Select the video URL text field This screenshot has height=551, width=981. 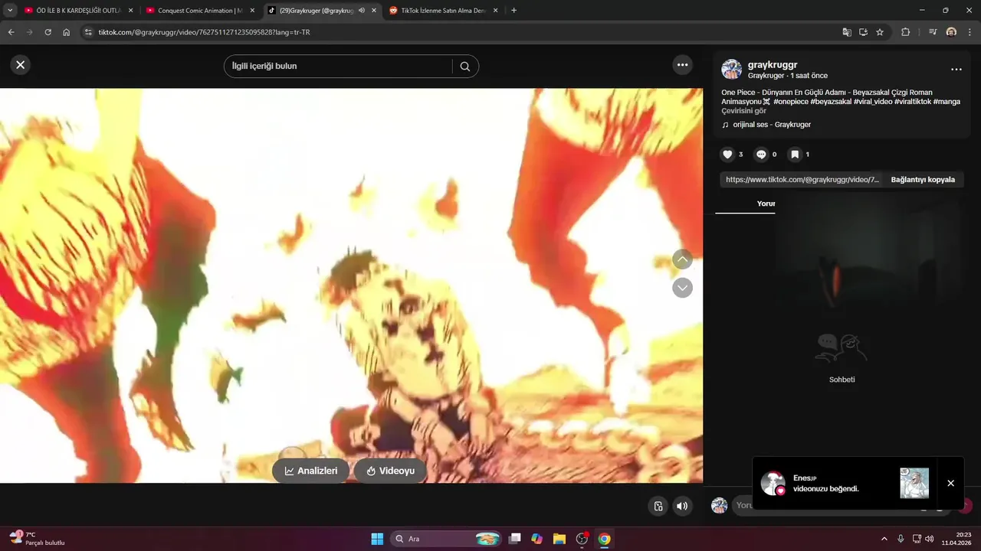click(802, 180)
